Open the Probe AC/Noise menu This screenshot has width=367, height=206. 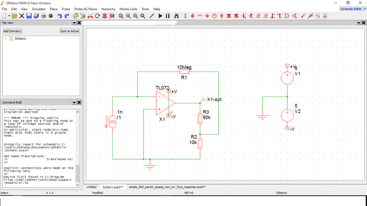(86, 9)
